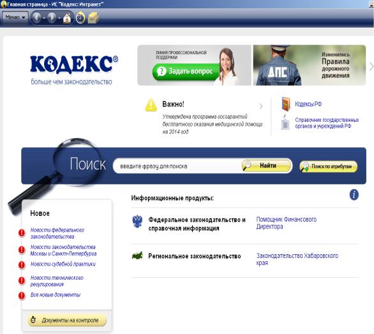Viewport: 374px width, 334px height.
Task: Click the Документы на контроле button
Action: [67, 320]
